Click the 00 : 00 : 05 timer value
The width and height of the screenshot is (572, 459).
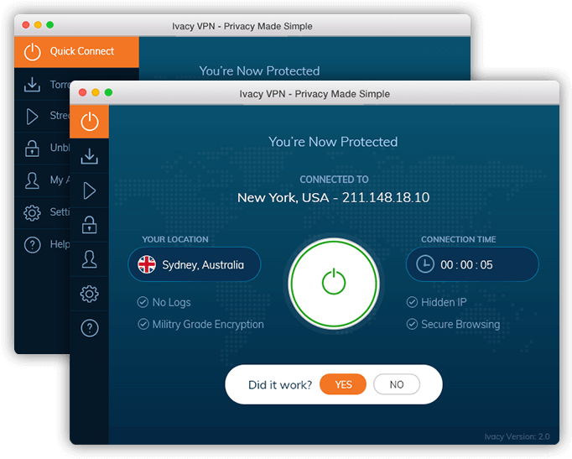coord(466,264)
